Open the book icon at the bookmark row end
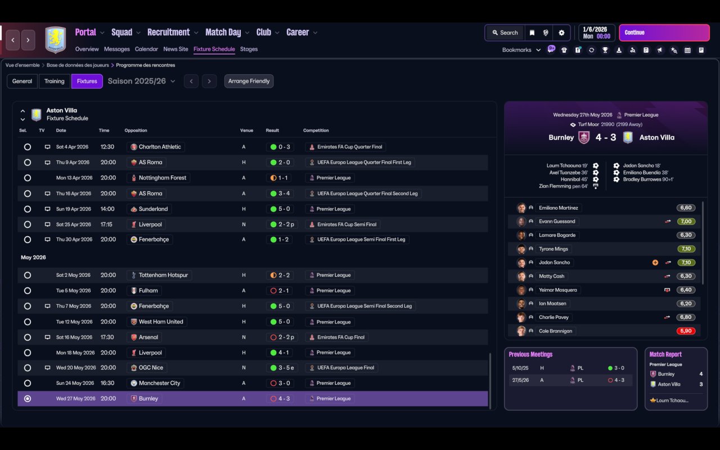Image resolution: width=720 pixels, height=450 pixels. (x=701, y=50)
